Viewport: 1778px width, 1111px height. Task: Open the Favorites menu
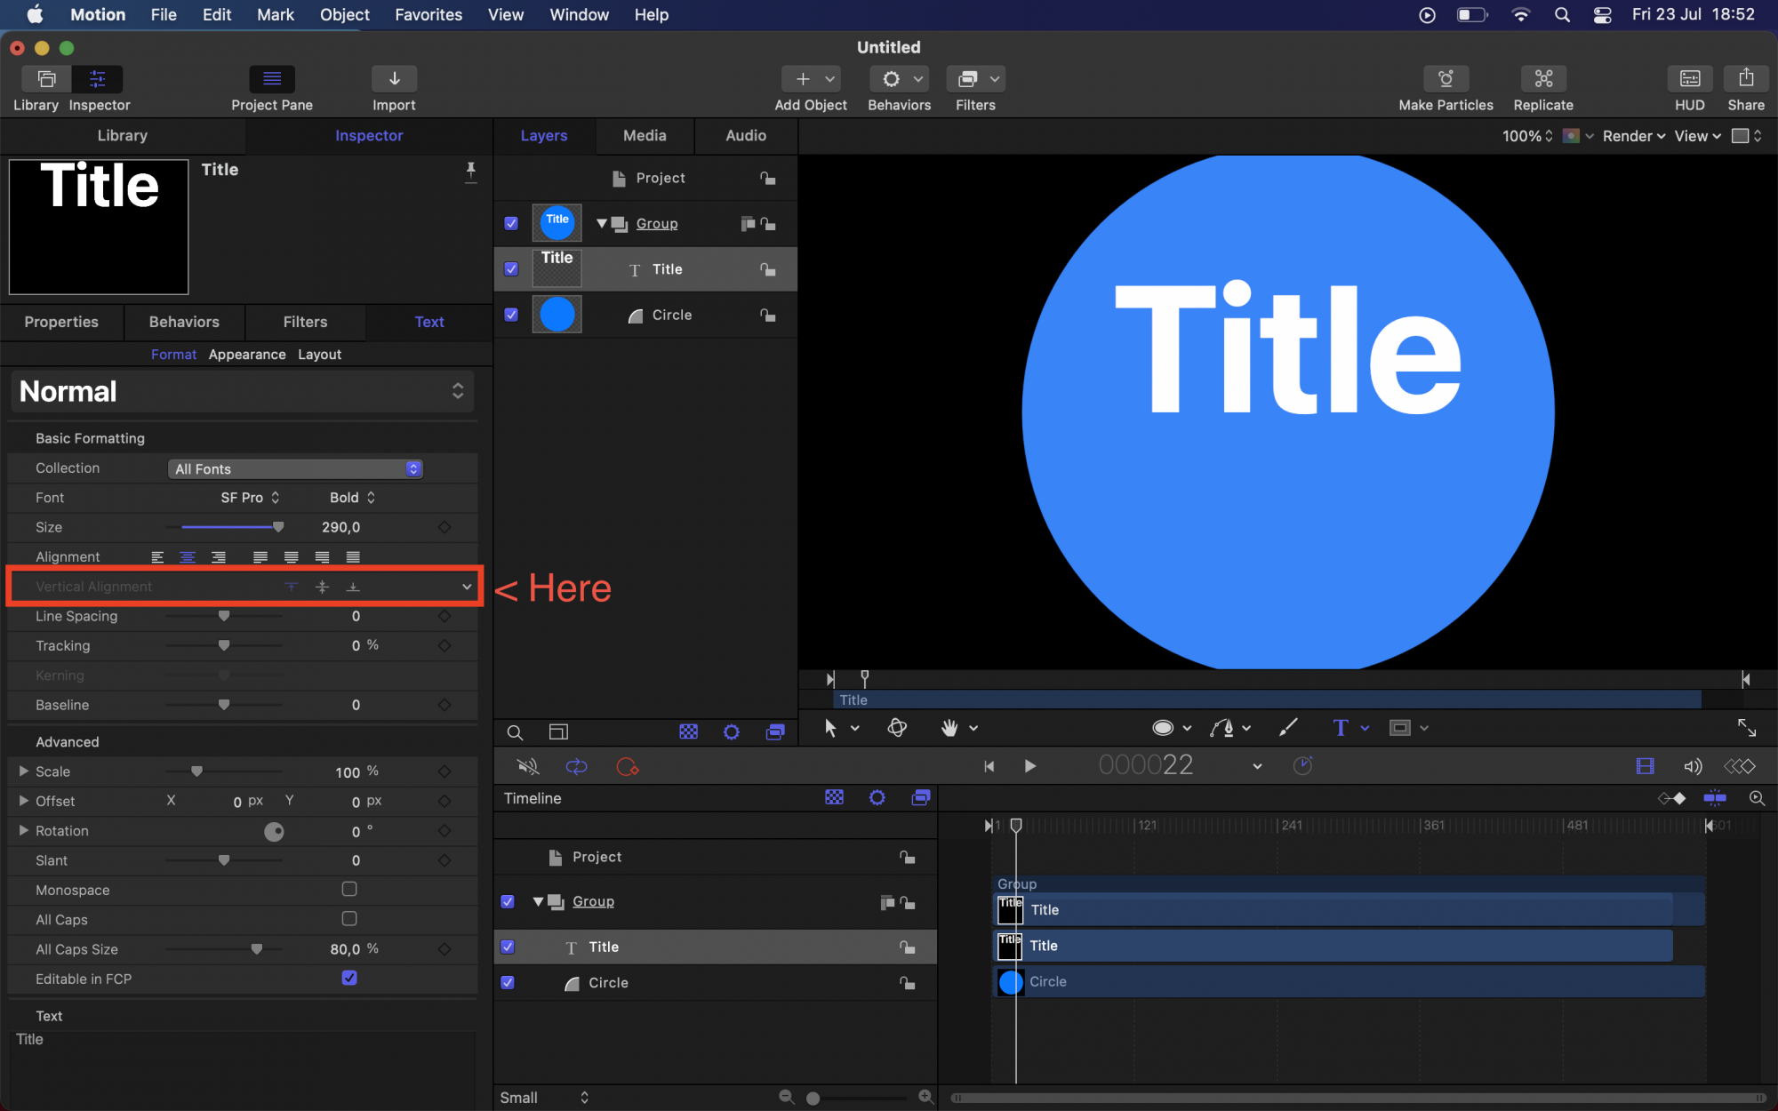pos(428,15)
